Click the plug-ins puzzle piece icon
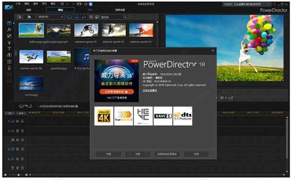The height and width of the screenshot is (180, 292). [29, 17]
